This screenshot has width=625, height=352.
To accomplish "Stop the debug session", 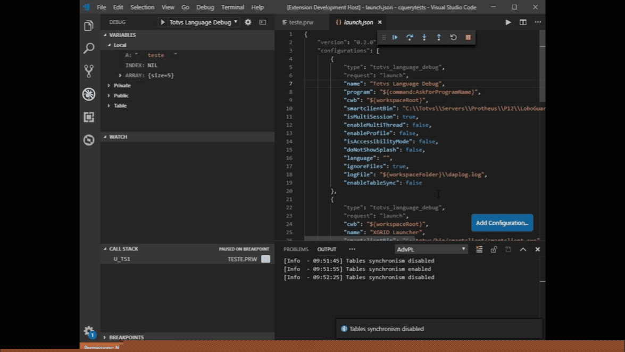I will pos(468,37).
